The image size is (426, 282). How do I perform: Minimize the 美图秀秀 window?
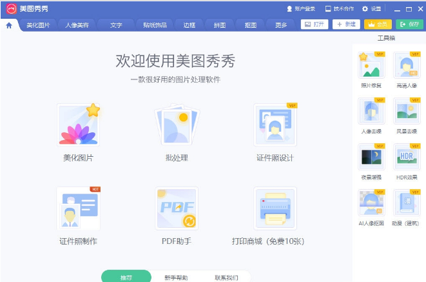pos(397,9)
